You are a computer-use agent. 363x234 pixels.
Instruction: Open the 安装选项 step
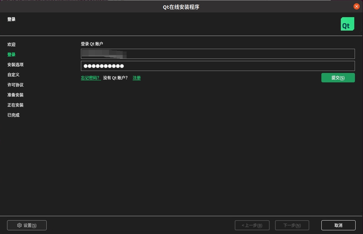(15, 65)
